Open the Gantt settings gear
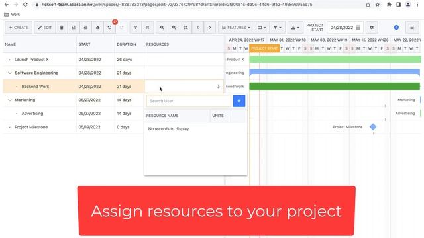The image size is (424, 238). pos(372,28)
